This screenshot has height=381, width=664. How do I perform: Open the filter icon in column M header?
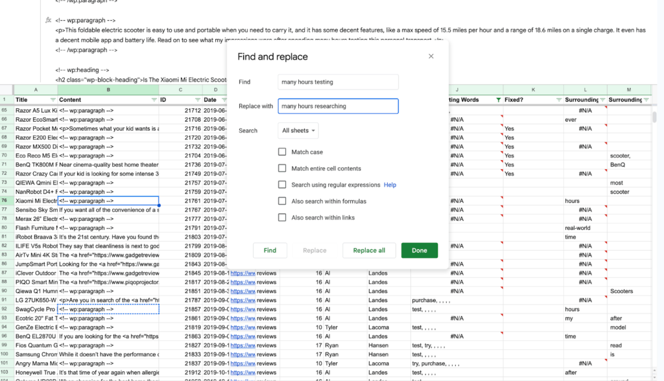646,100
